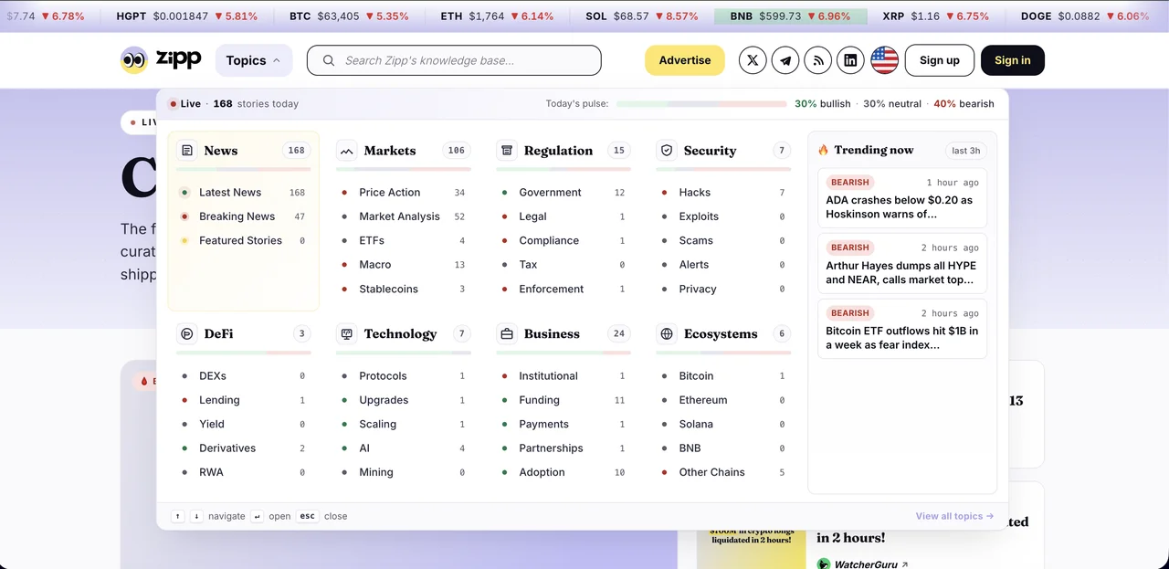Image resolution: width=1169 pixels, height=569 pixels.
Task: Open the Business section heading
Action: pyautogui.click(x=552, y=334)
